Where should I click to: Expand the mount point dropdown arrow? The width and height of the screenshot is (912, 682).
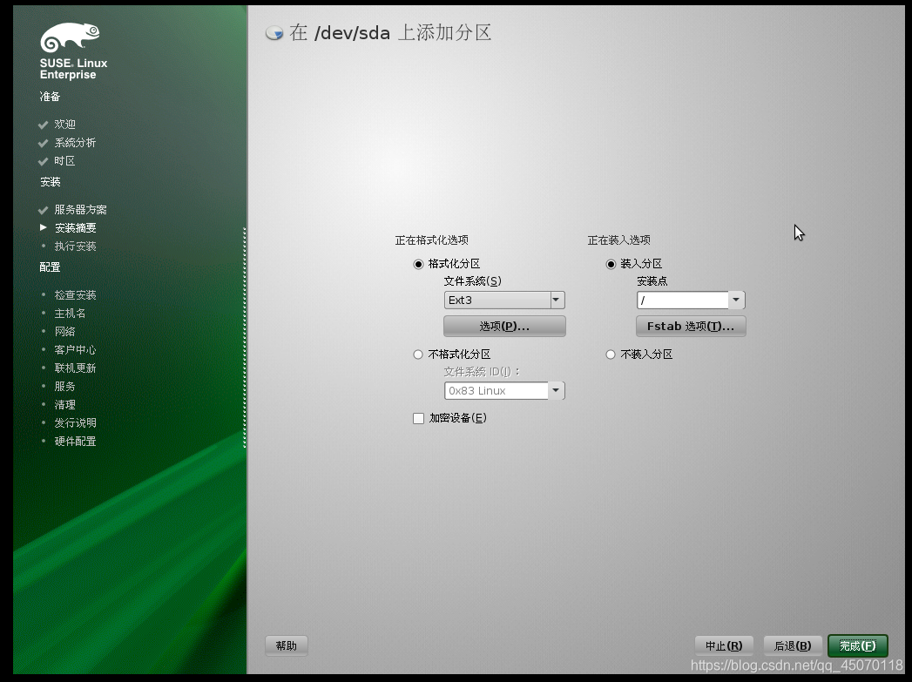coord(736,300)
